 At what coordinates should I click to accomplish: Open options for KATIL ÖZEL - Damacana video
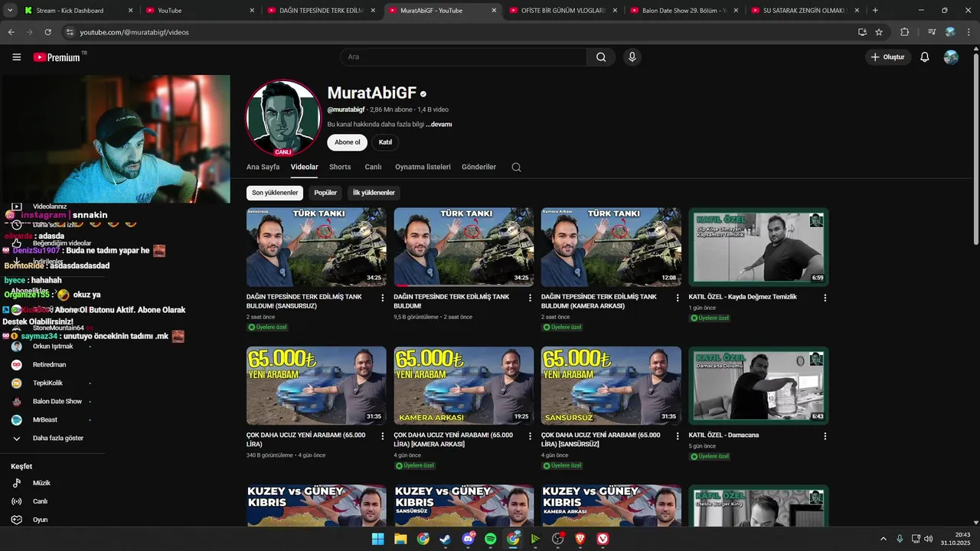(x=825, y=435)
